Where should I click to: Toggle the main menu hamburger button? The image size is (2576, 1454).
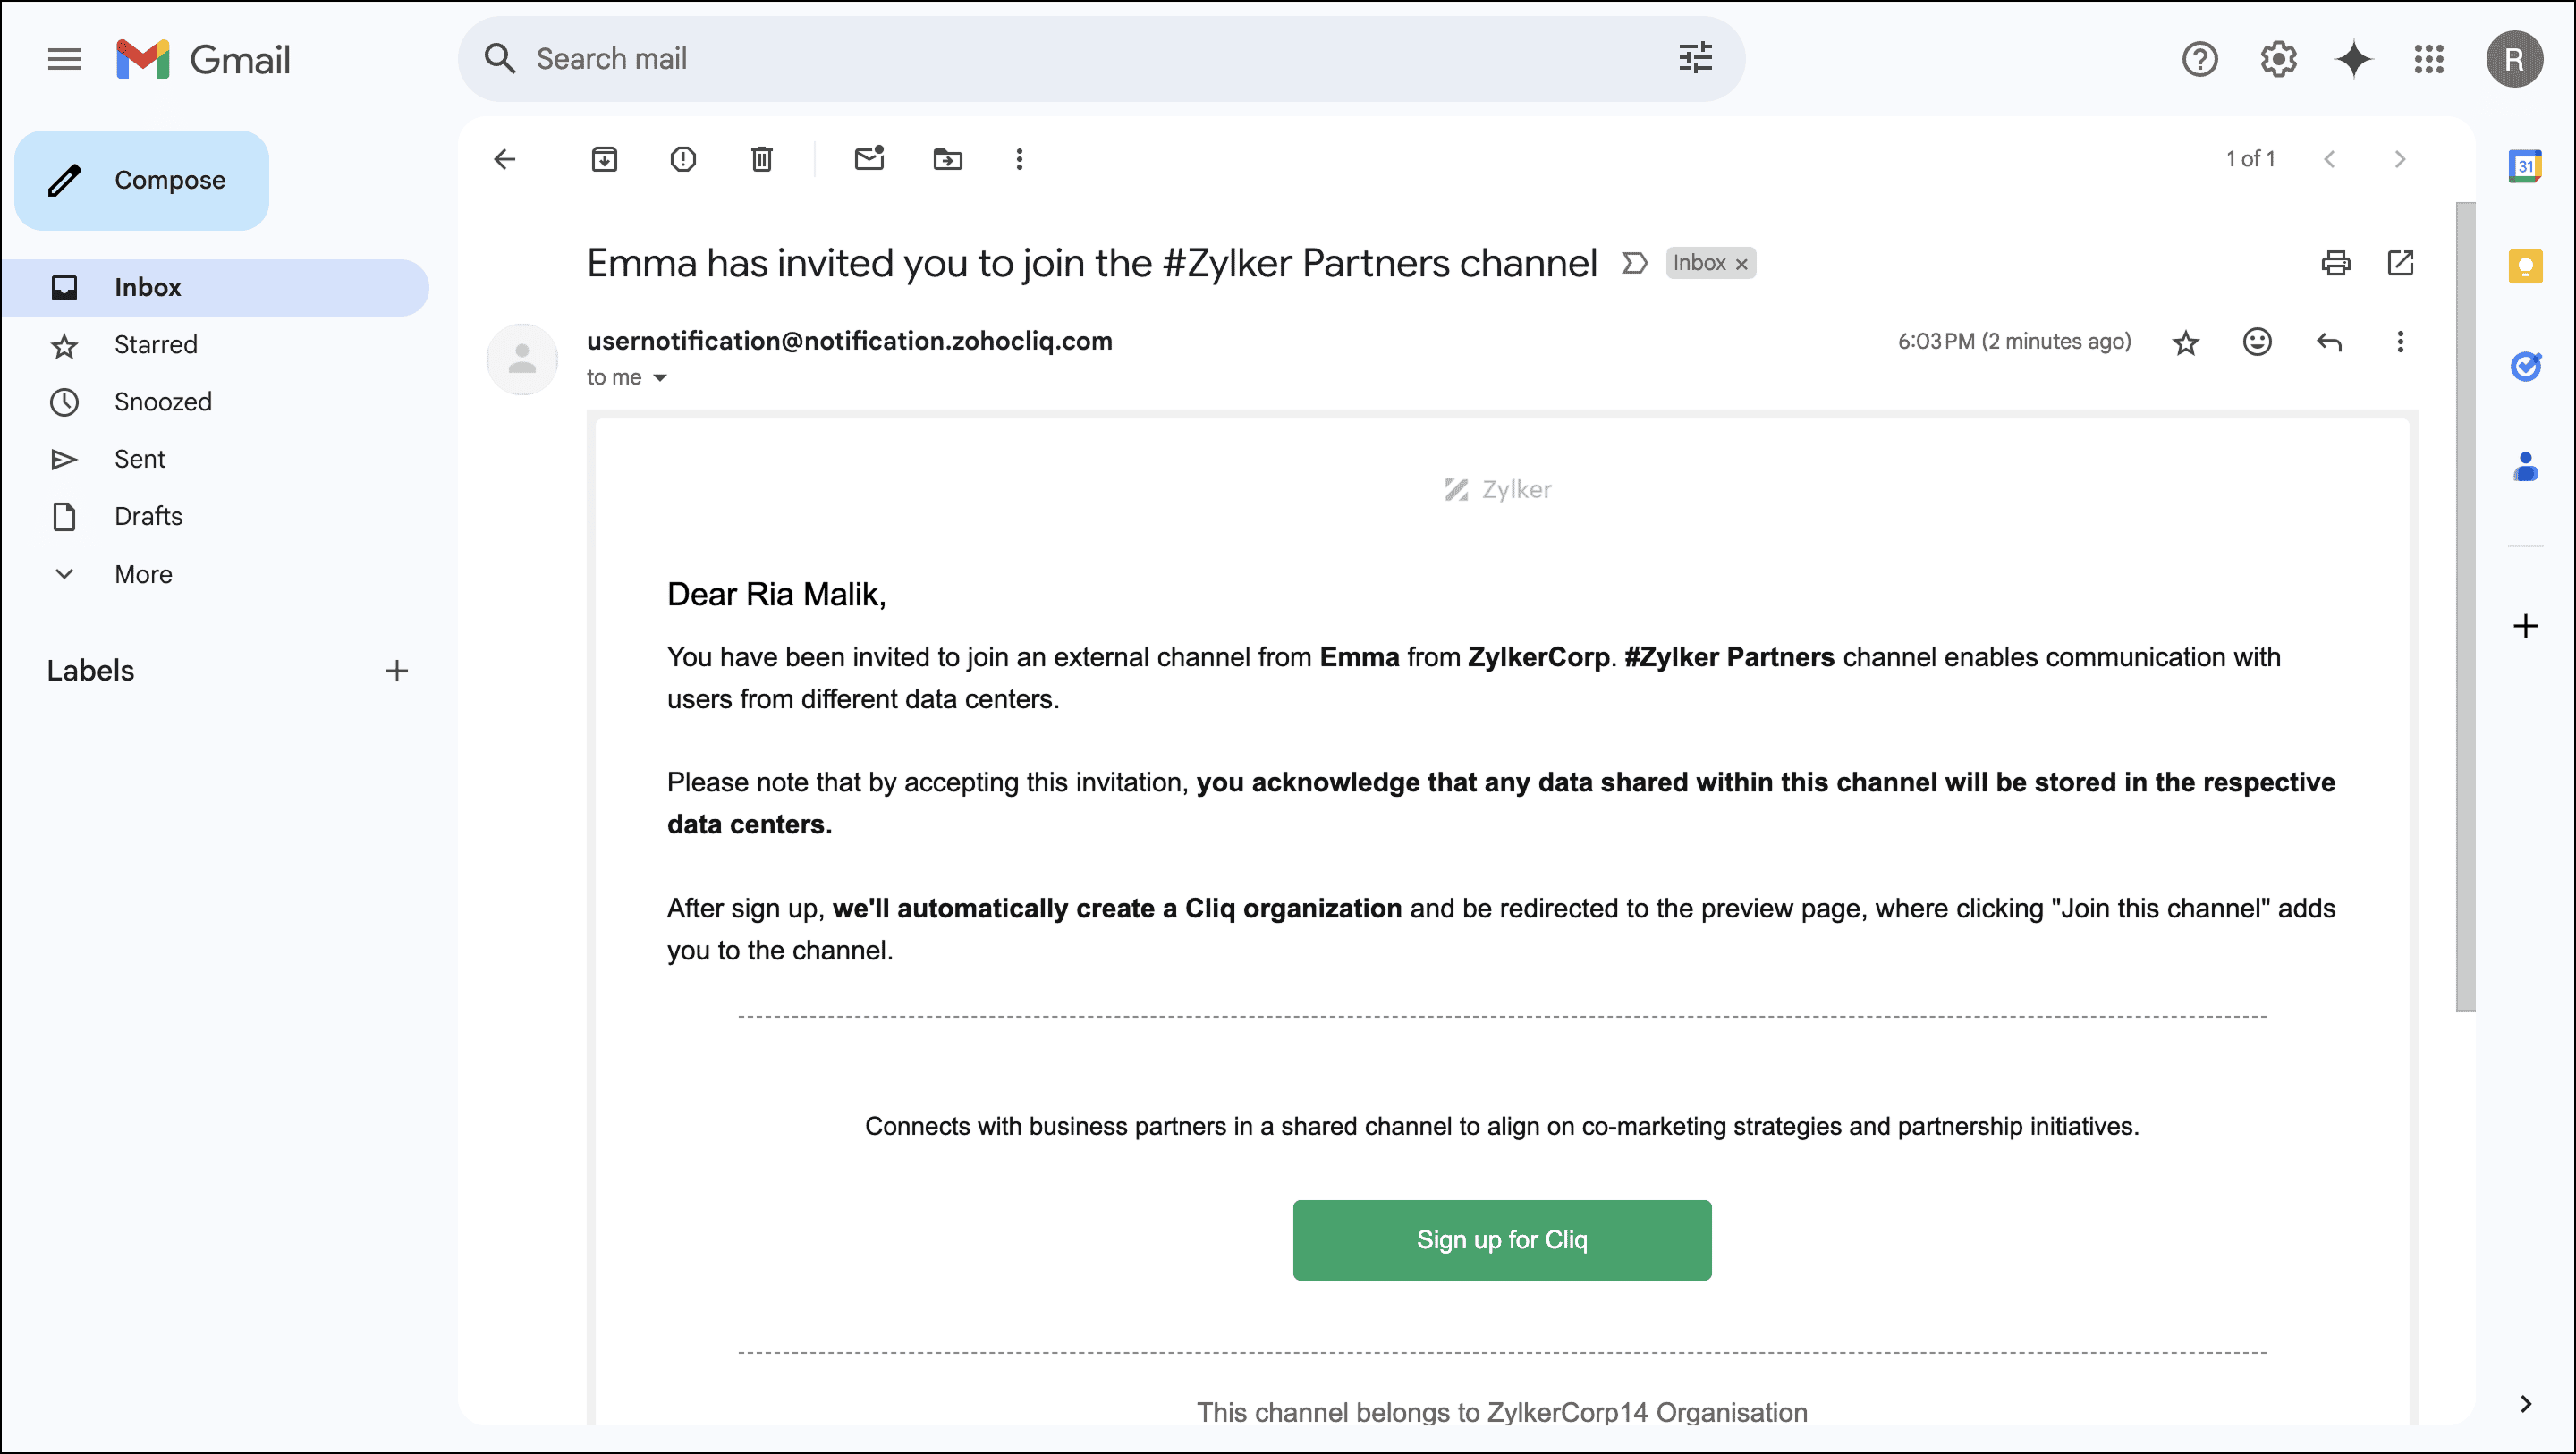(x=64, y=59)
